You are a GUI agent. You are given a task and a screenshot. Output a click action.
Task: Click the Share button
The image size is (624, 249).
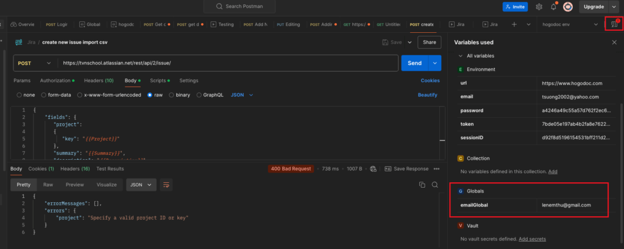tap(430, 42)
